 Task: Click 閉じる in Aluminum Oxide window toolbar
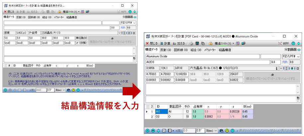pyautogui.click(x=152, y=43)
